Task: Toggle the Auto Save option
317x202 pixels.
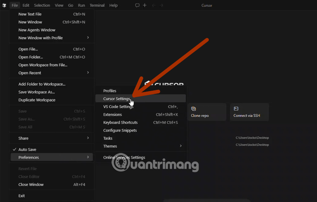Action: (x=27, y=149)
